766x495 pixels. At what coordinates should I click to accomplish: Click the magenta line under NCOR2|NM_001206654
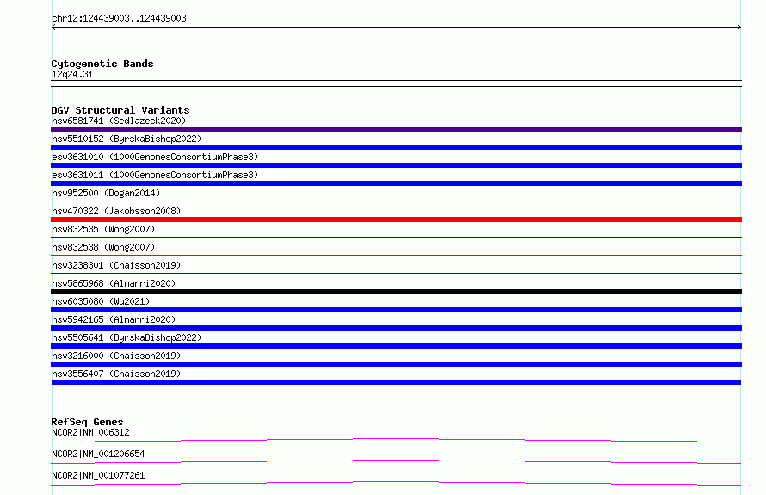396,461
